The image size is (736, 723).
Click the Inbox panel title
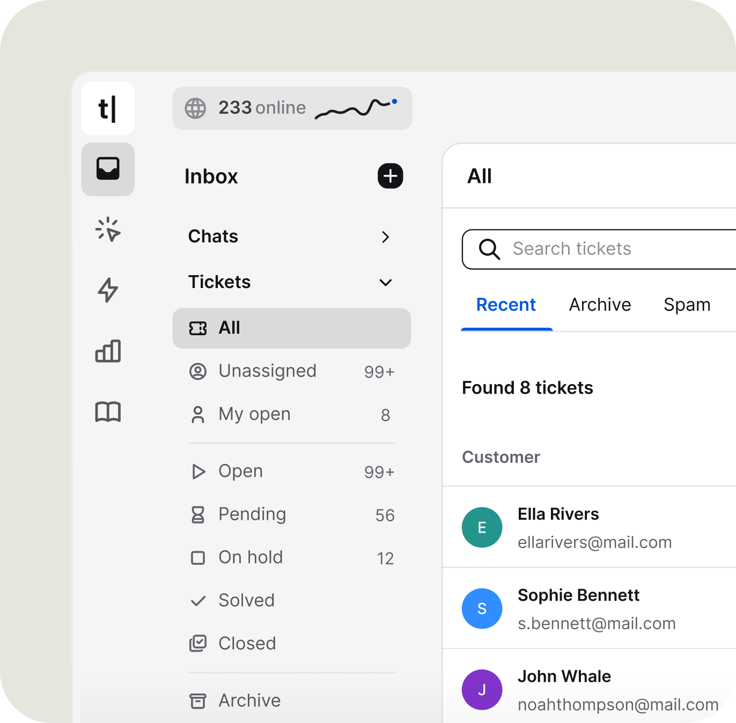[x=211, y=176]
